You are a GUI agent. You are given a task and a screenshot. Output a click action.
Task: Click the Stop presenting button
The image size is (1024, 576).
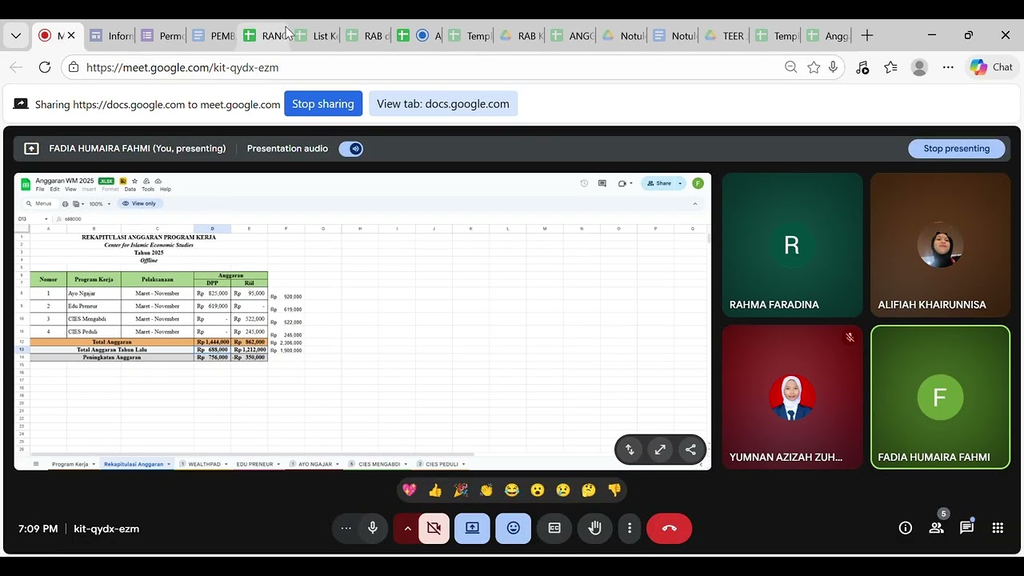(x=957, y=149)
